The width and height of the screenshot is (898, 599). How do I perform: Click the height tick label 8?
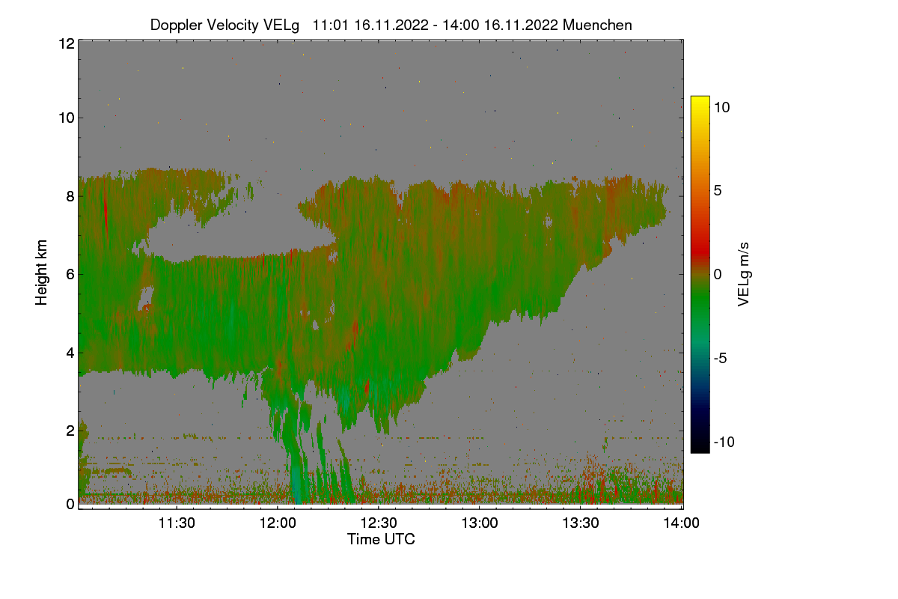tap(70, 196)
